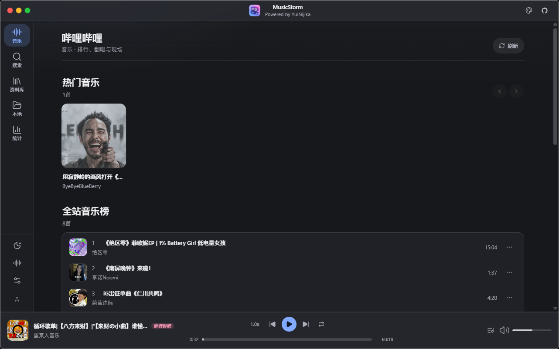The height and width of the screenshot is (349, 559).
Task: Open the GitHub icon link
Action: (x=545, y=10)
